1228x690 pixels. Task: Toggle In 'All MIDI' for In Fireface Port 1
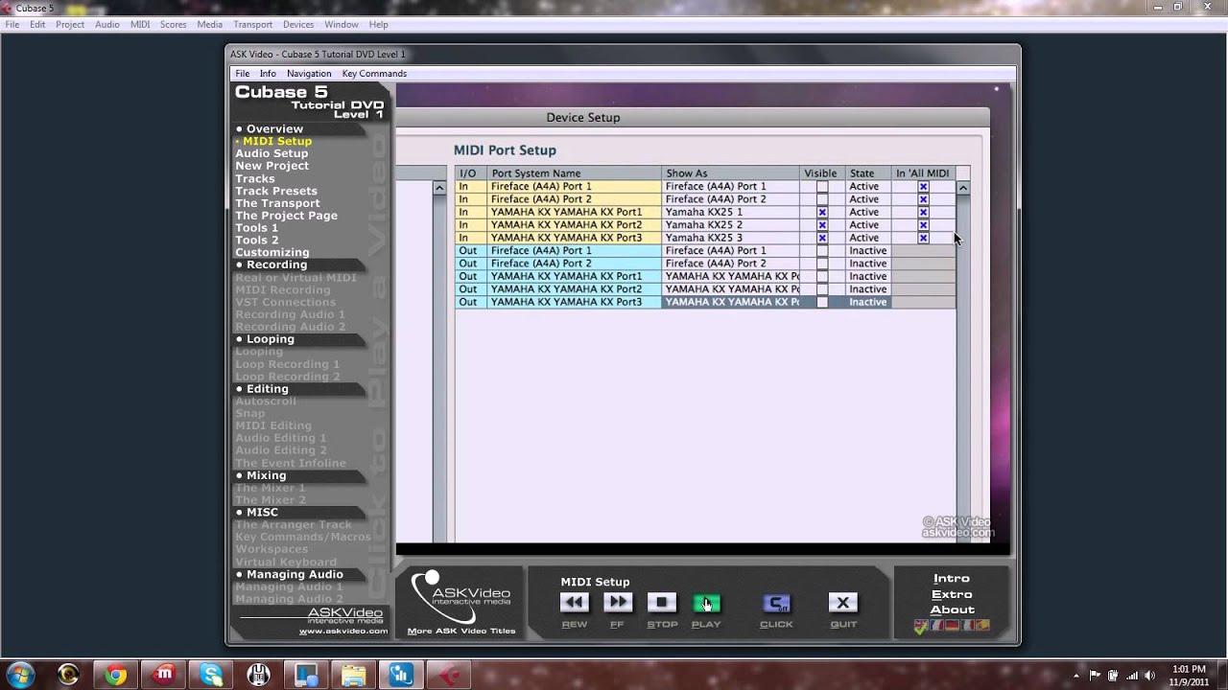tap(923, 187)
